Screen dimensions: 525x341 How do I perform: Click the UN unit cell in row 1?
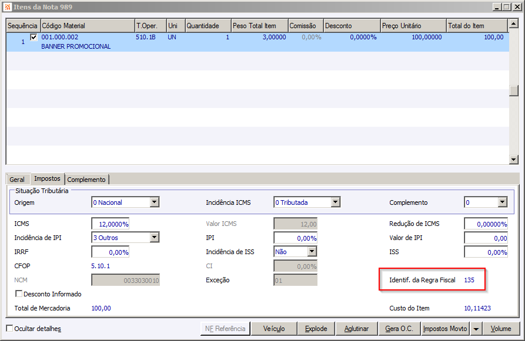[x=172, y=37]
